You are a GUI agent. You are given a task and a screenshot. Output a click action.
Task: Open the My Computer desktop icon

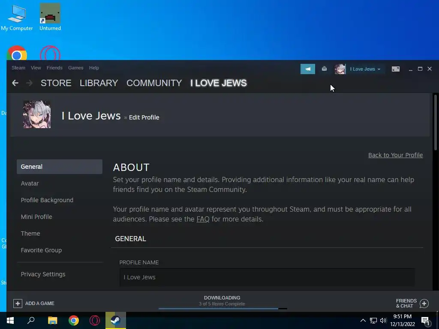[x=17, y=17]
